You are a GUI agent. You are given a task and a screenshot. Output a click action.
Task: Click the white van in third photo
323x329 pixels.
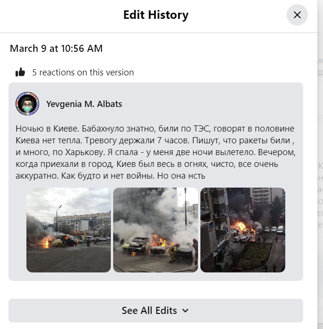coord(280,230)
